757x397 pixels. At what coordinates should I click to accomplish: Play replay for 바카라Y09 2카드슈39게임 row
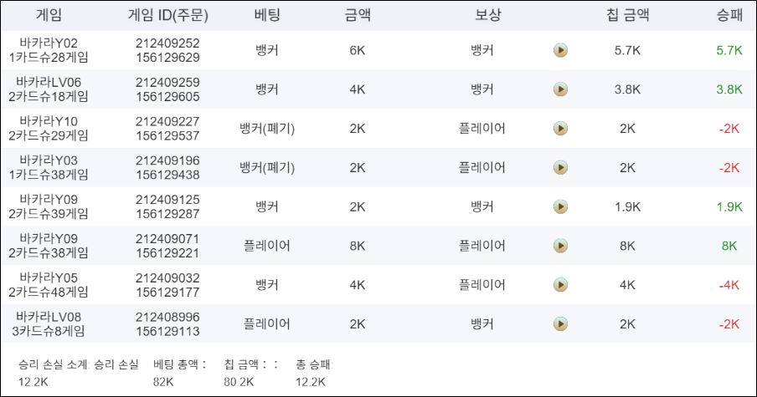560,206
